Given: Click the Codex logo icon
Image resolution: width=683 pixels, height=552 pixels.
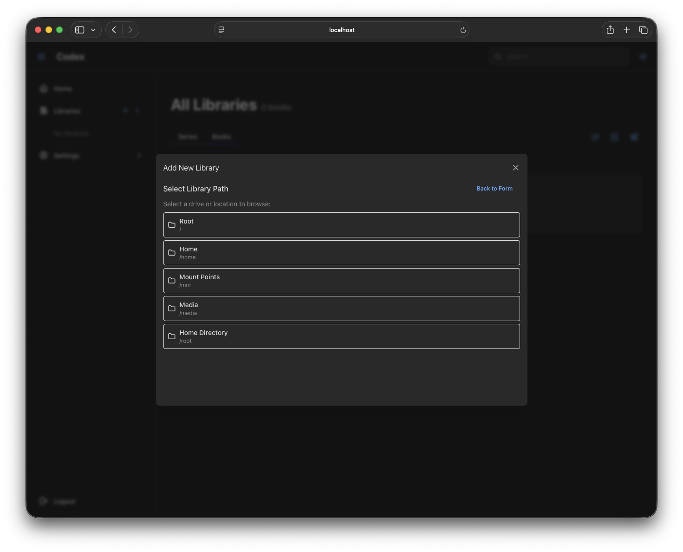Looking at the screenshot, I should coord(41,56).
